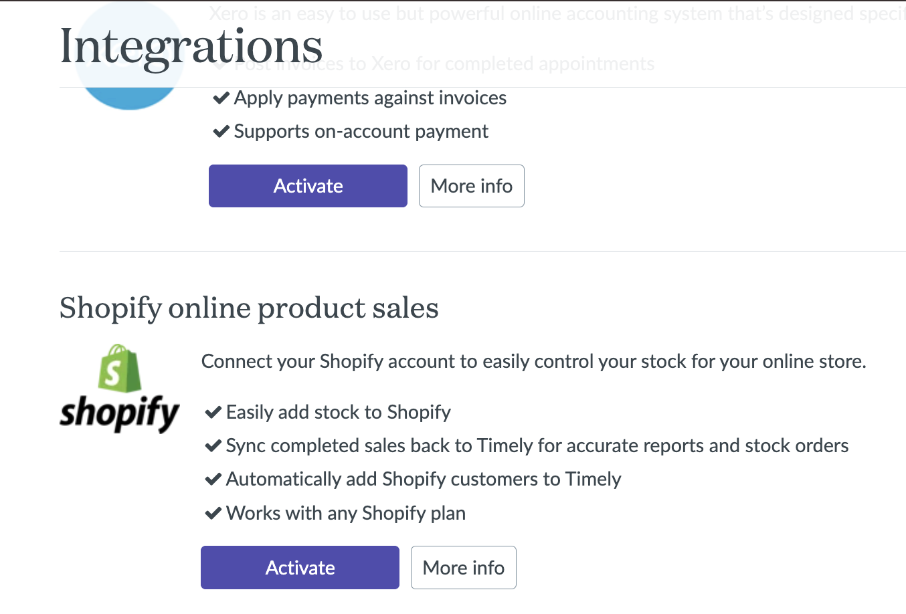Click checkmark next to Easily add stock
The image size is (906, 614).
213,413
